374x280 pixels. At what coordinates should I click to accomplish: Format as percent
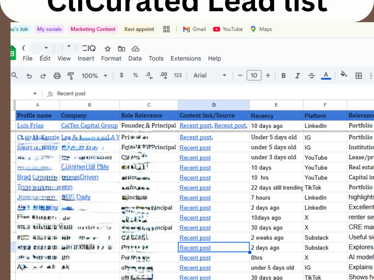[x=135, y=75]
